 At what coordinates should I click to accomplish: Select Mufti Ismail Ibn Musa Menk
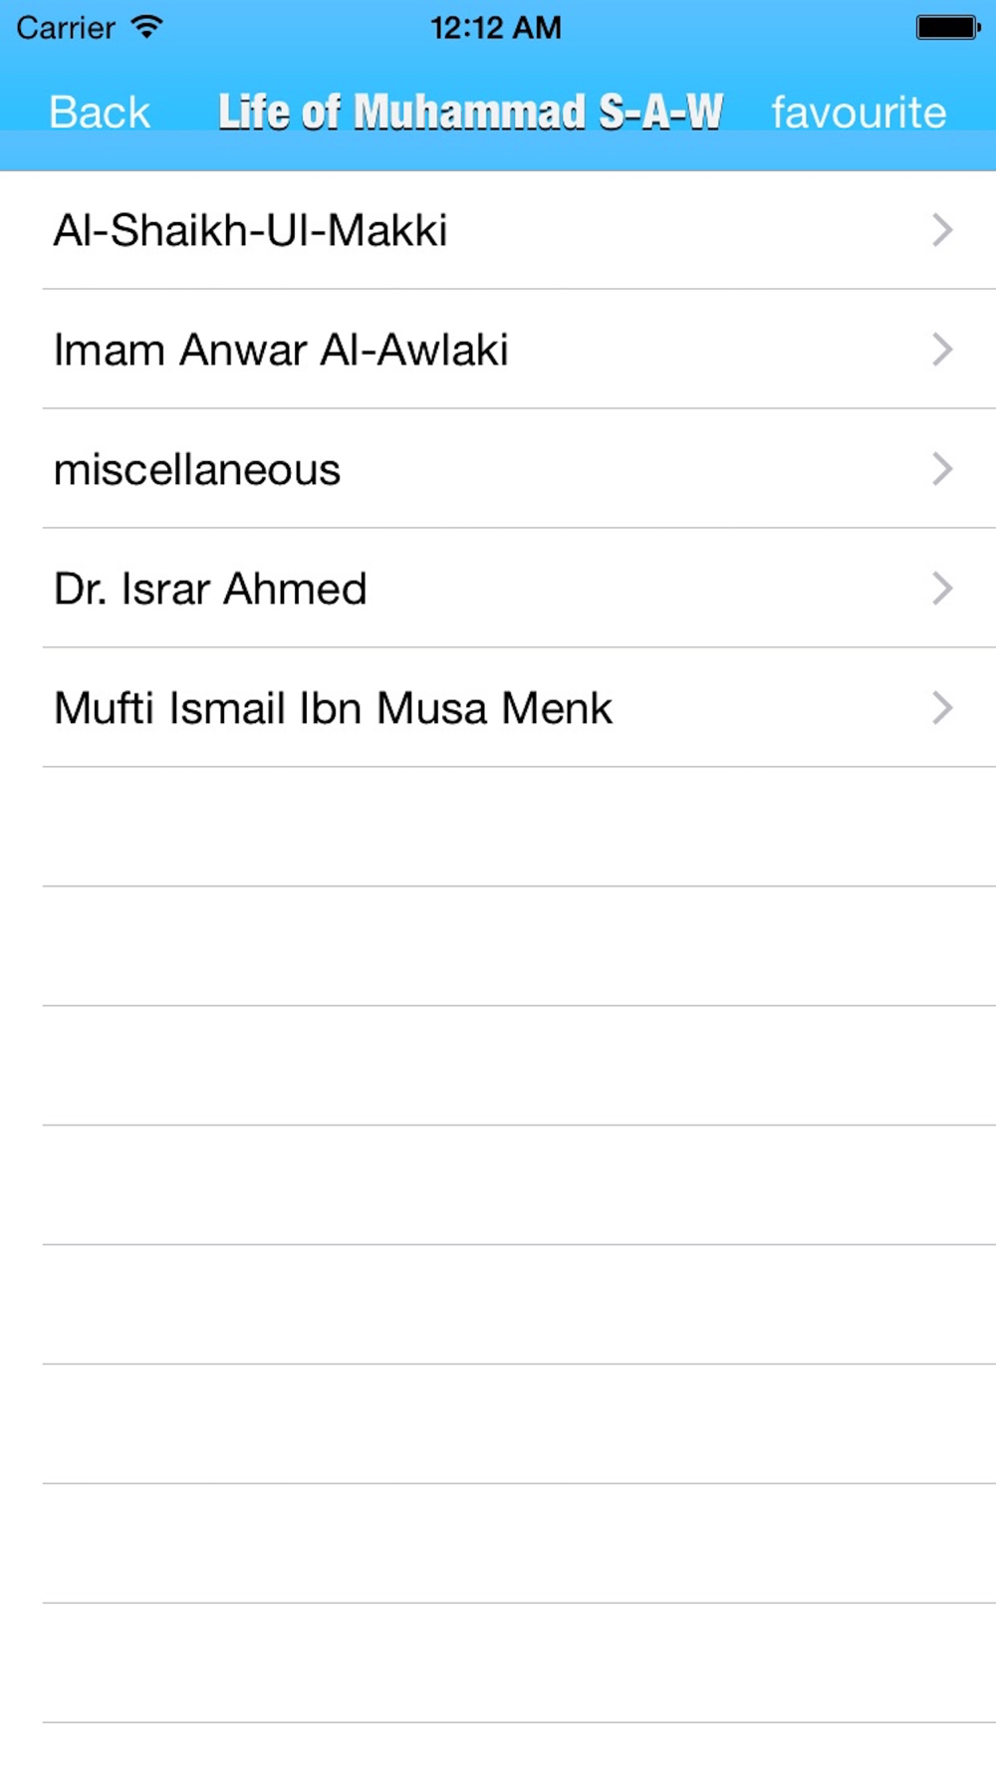[498, 708]
